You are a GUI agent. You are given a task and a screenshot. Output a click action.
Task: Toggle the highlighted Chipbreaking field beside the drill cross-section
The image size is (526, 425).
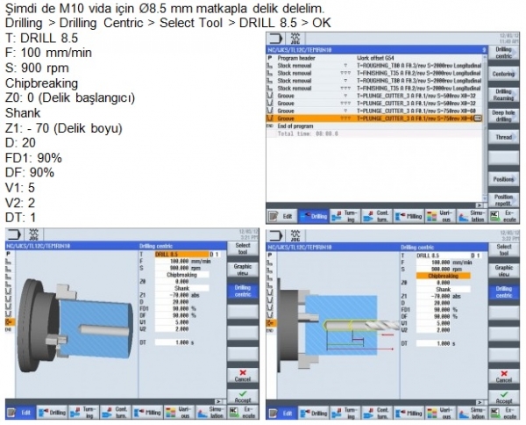[443, 275]
